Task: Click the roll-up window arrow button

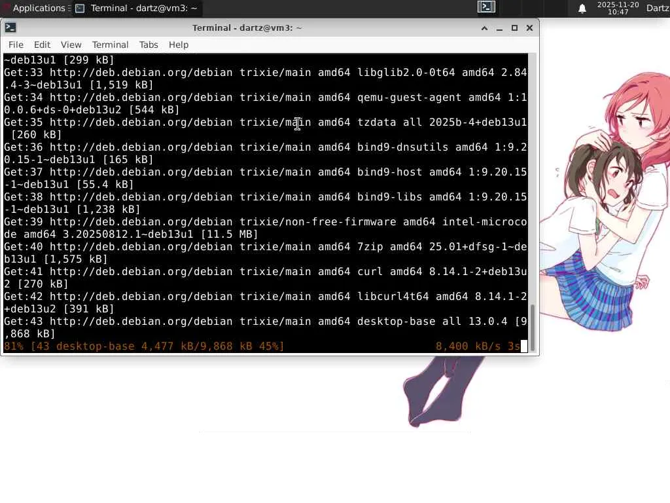Action: 485,28
